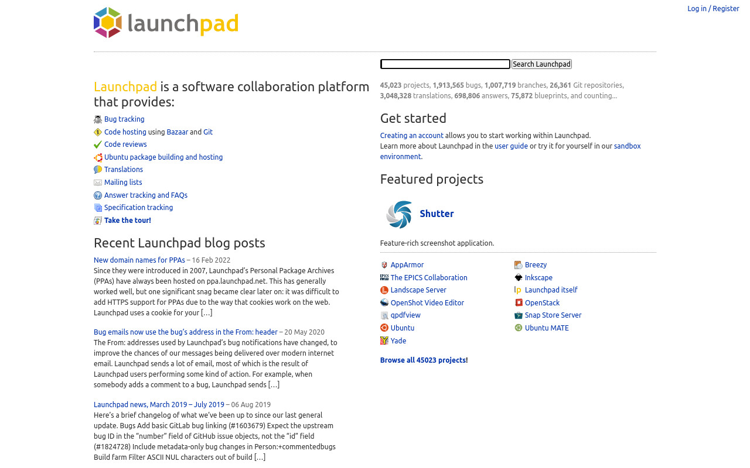750x468 pixels.
Task: Click the Landscape Server icon
Action: (x=384, y=290)
